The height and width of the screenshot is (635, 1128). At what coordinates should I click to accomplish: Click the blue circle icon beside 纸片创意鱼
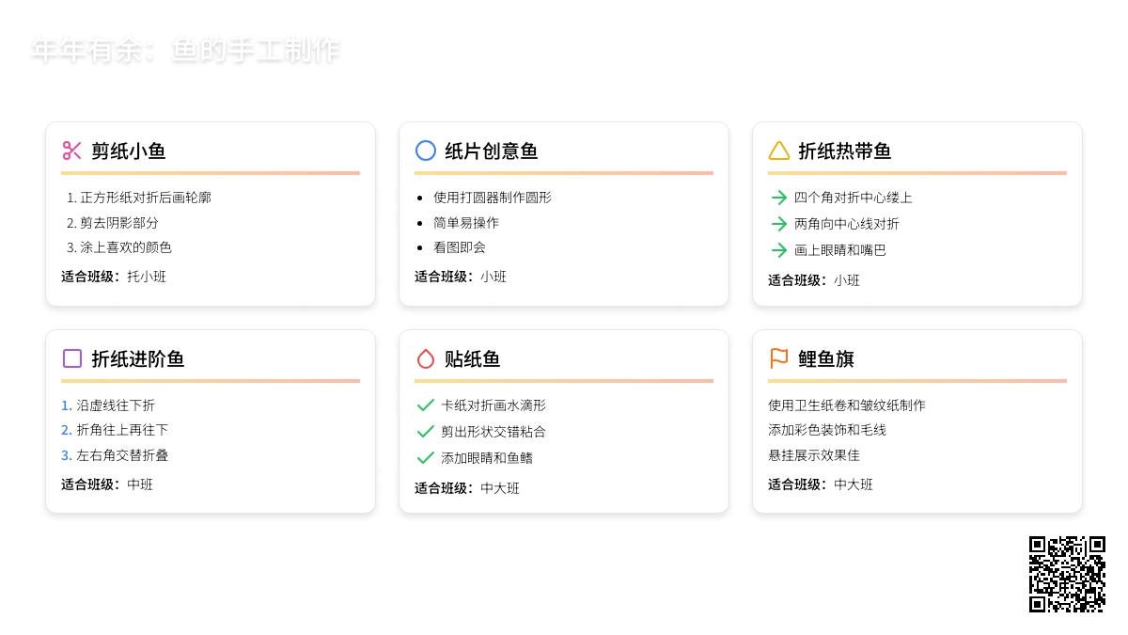pos(426,151)
